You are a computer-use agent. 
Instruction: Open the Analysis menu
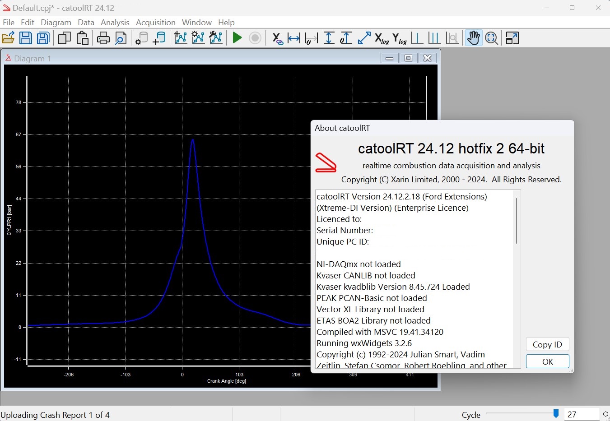tap(115, 23)
